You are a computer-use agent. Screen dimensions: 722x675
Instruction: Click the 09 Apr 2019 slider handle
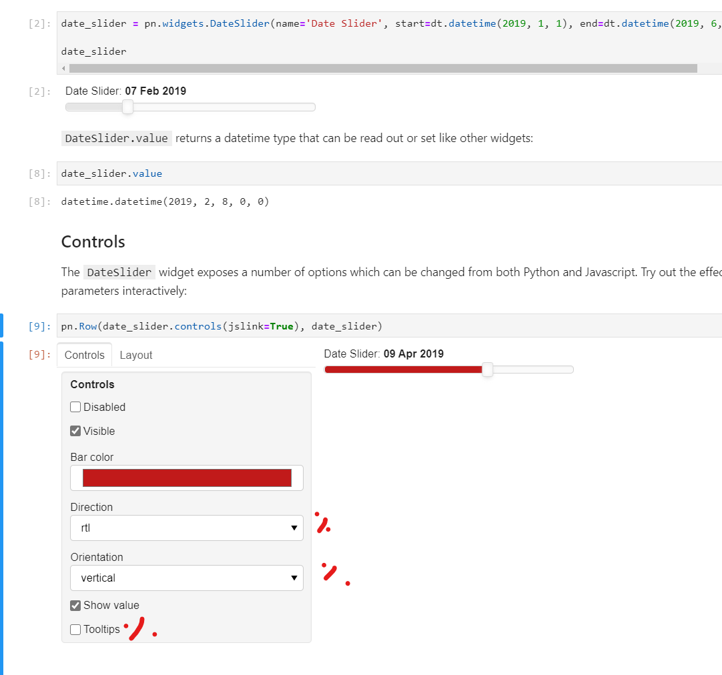487,369
